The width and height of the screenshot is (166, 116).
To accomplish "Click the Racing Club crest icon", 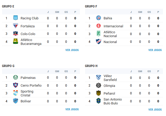I will click(16, 18).
